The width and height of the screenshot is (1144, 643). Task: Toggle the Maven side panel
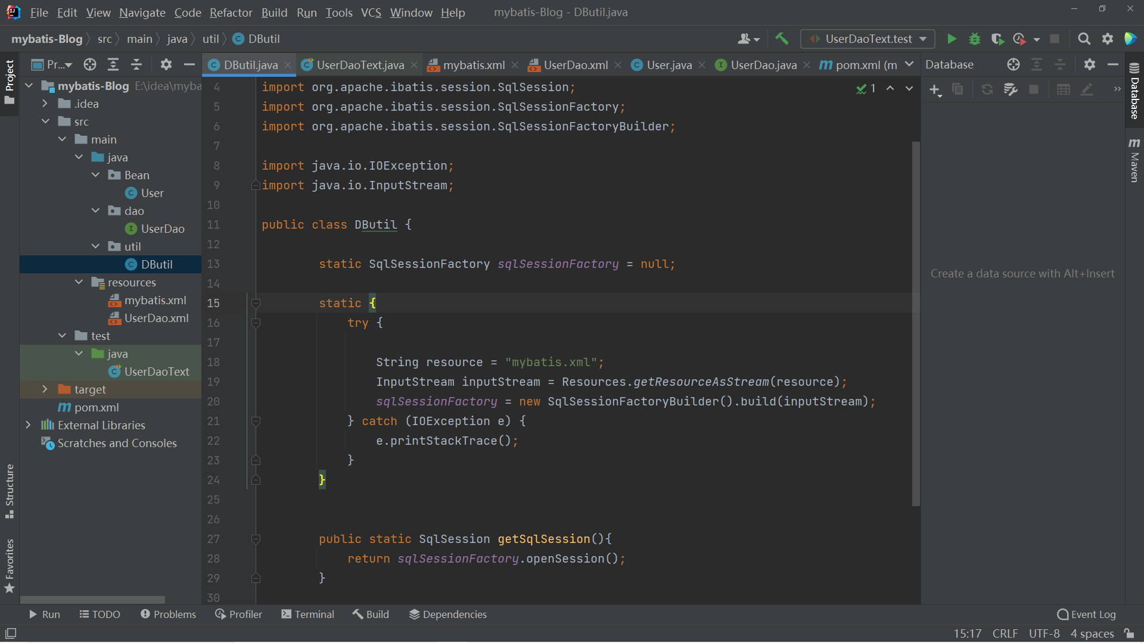[1134, 161]
